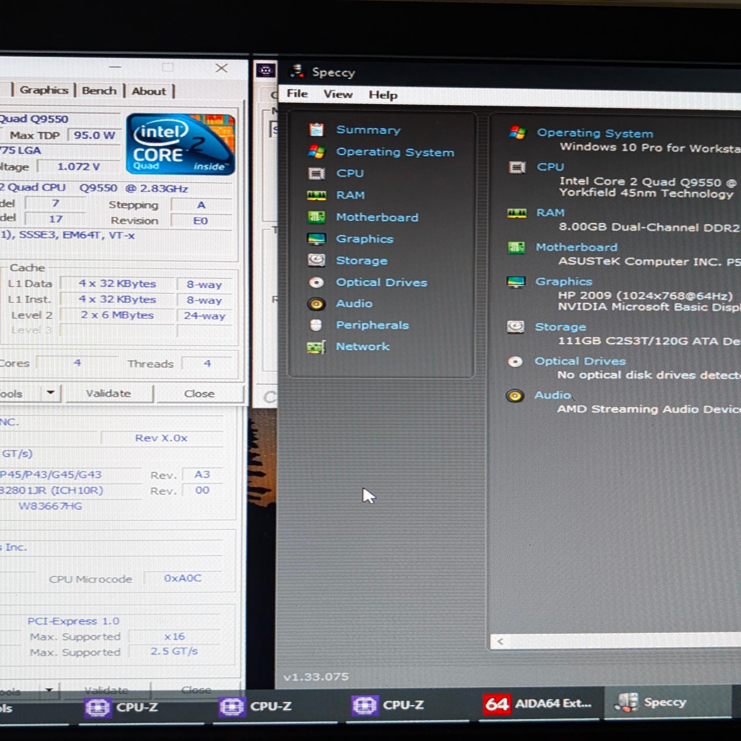Open Storage link in Speccy summary panel
This screenshot has height=741, width=741.
(x=560, y=327)
